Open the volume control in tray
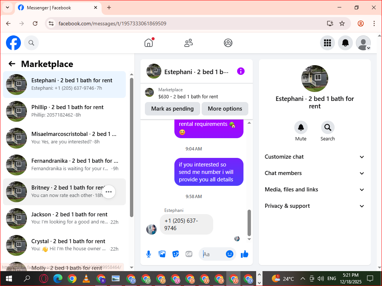This screenshot has width=382, height=286. click(321, 279)
